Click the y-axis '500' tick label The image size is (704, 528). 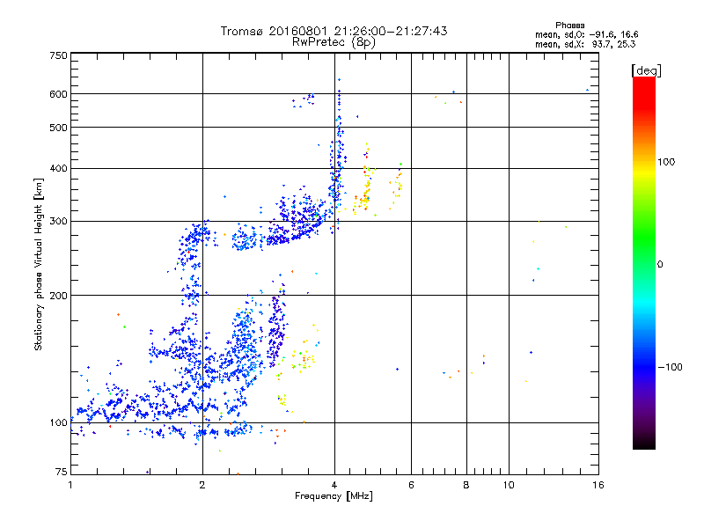click(59, 128)
